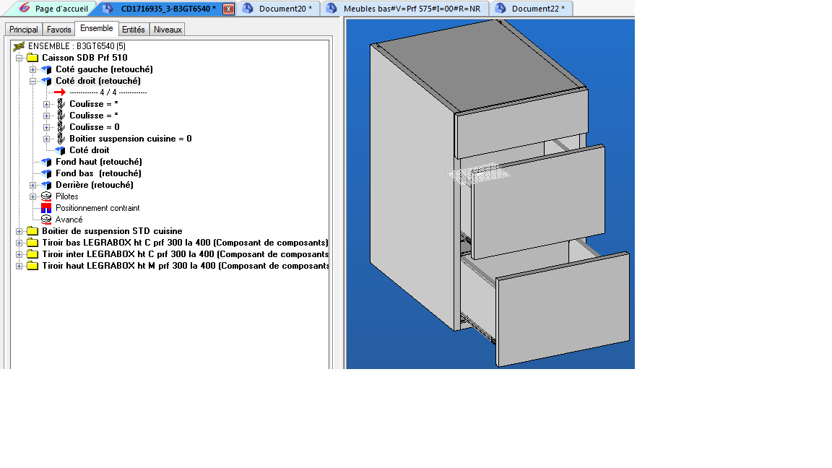Viewport: 832px width, 468px height.
Task: Switch to the Entités tab
Action: tap(133, 30)
